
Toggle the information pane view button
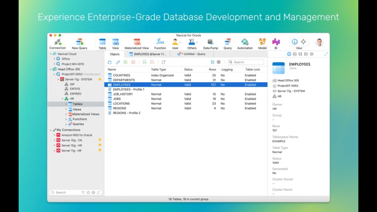tap(295, 42)
